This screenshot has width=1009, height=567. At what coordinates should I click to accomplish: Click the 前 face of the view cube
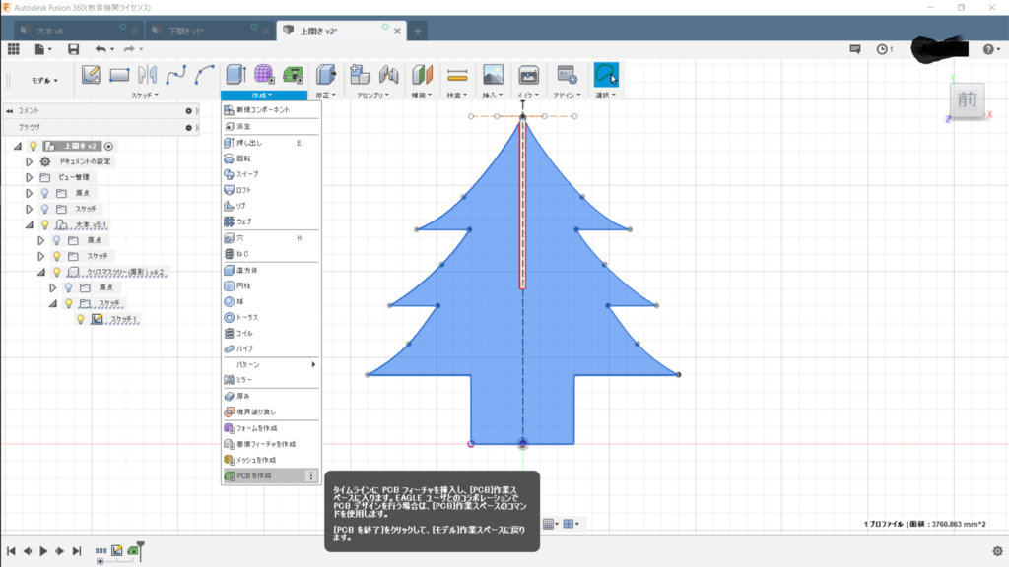click(x=967, y=99)
